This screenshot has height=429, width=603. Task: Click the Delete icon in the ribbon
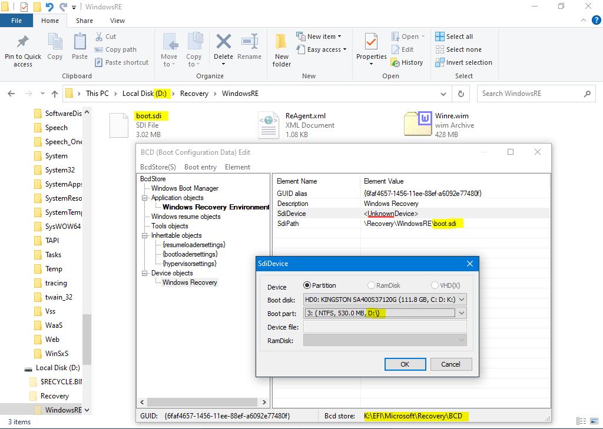[223, 42]
